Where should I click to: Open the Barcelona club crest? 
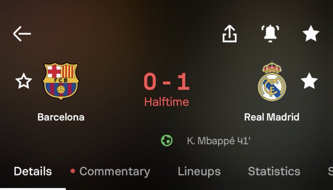point(61,81)
